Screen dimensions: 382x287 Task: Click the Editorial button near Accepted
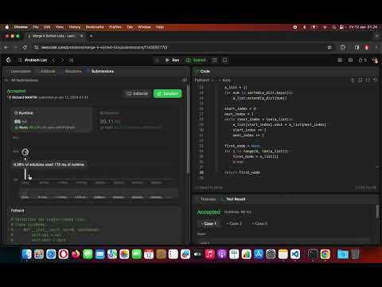tap(137, 93)
